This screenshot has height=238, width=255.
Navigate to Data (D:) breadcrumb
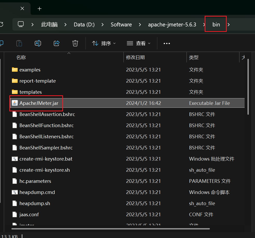pyautogui.click(x=84, y=25)
